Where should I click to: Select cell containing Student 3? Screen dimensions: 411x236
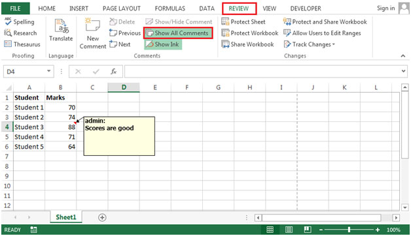coord(29,127)
